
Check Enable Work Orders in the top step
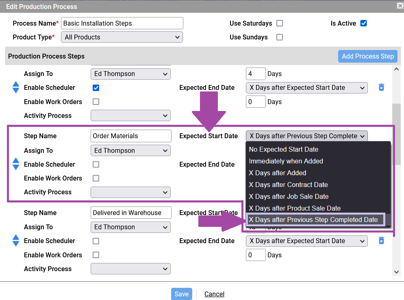[x=96, y=102]
